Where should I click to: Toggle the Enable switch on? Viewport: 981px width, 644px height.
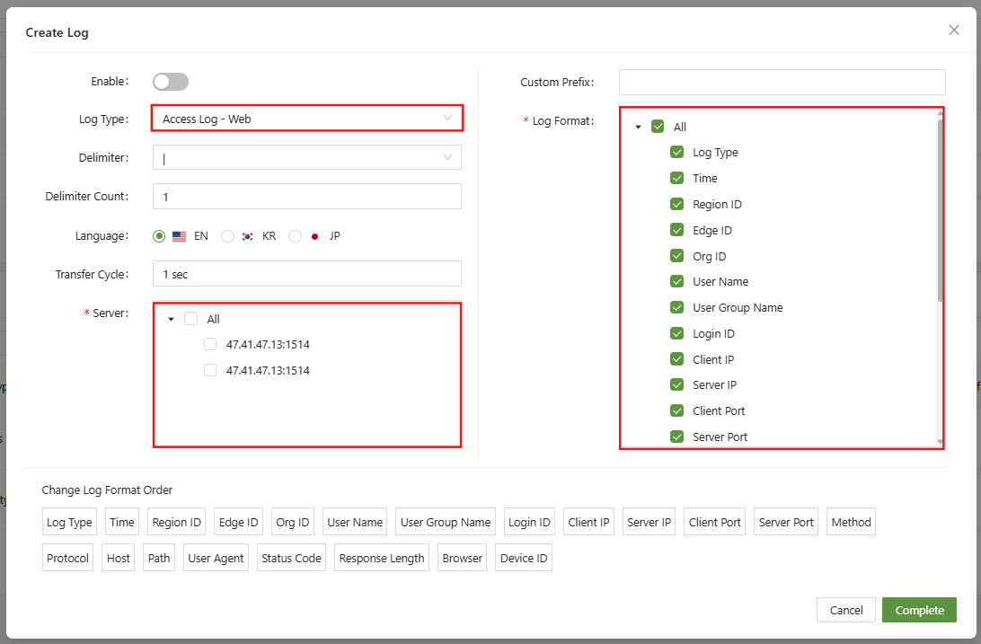pos(171,82)
